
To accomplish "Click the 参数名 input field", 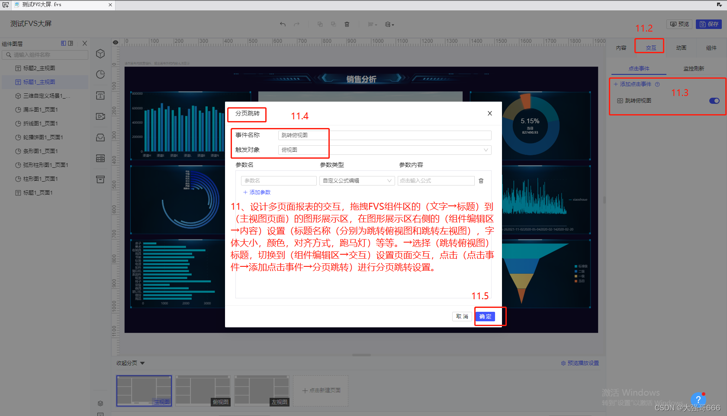I will (279, 181).
